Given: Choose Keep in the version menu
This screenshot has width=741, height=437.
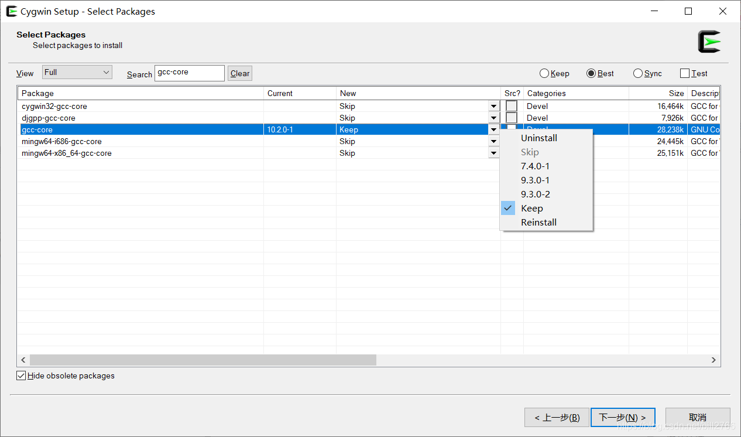Looking at the screenshot, I should point(546,209).
